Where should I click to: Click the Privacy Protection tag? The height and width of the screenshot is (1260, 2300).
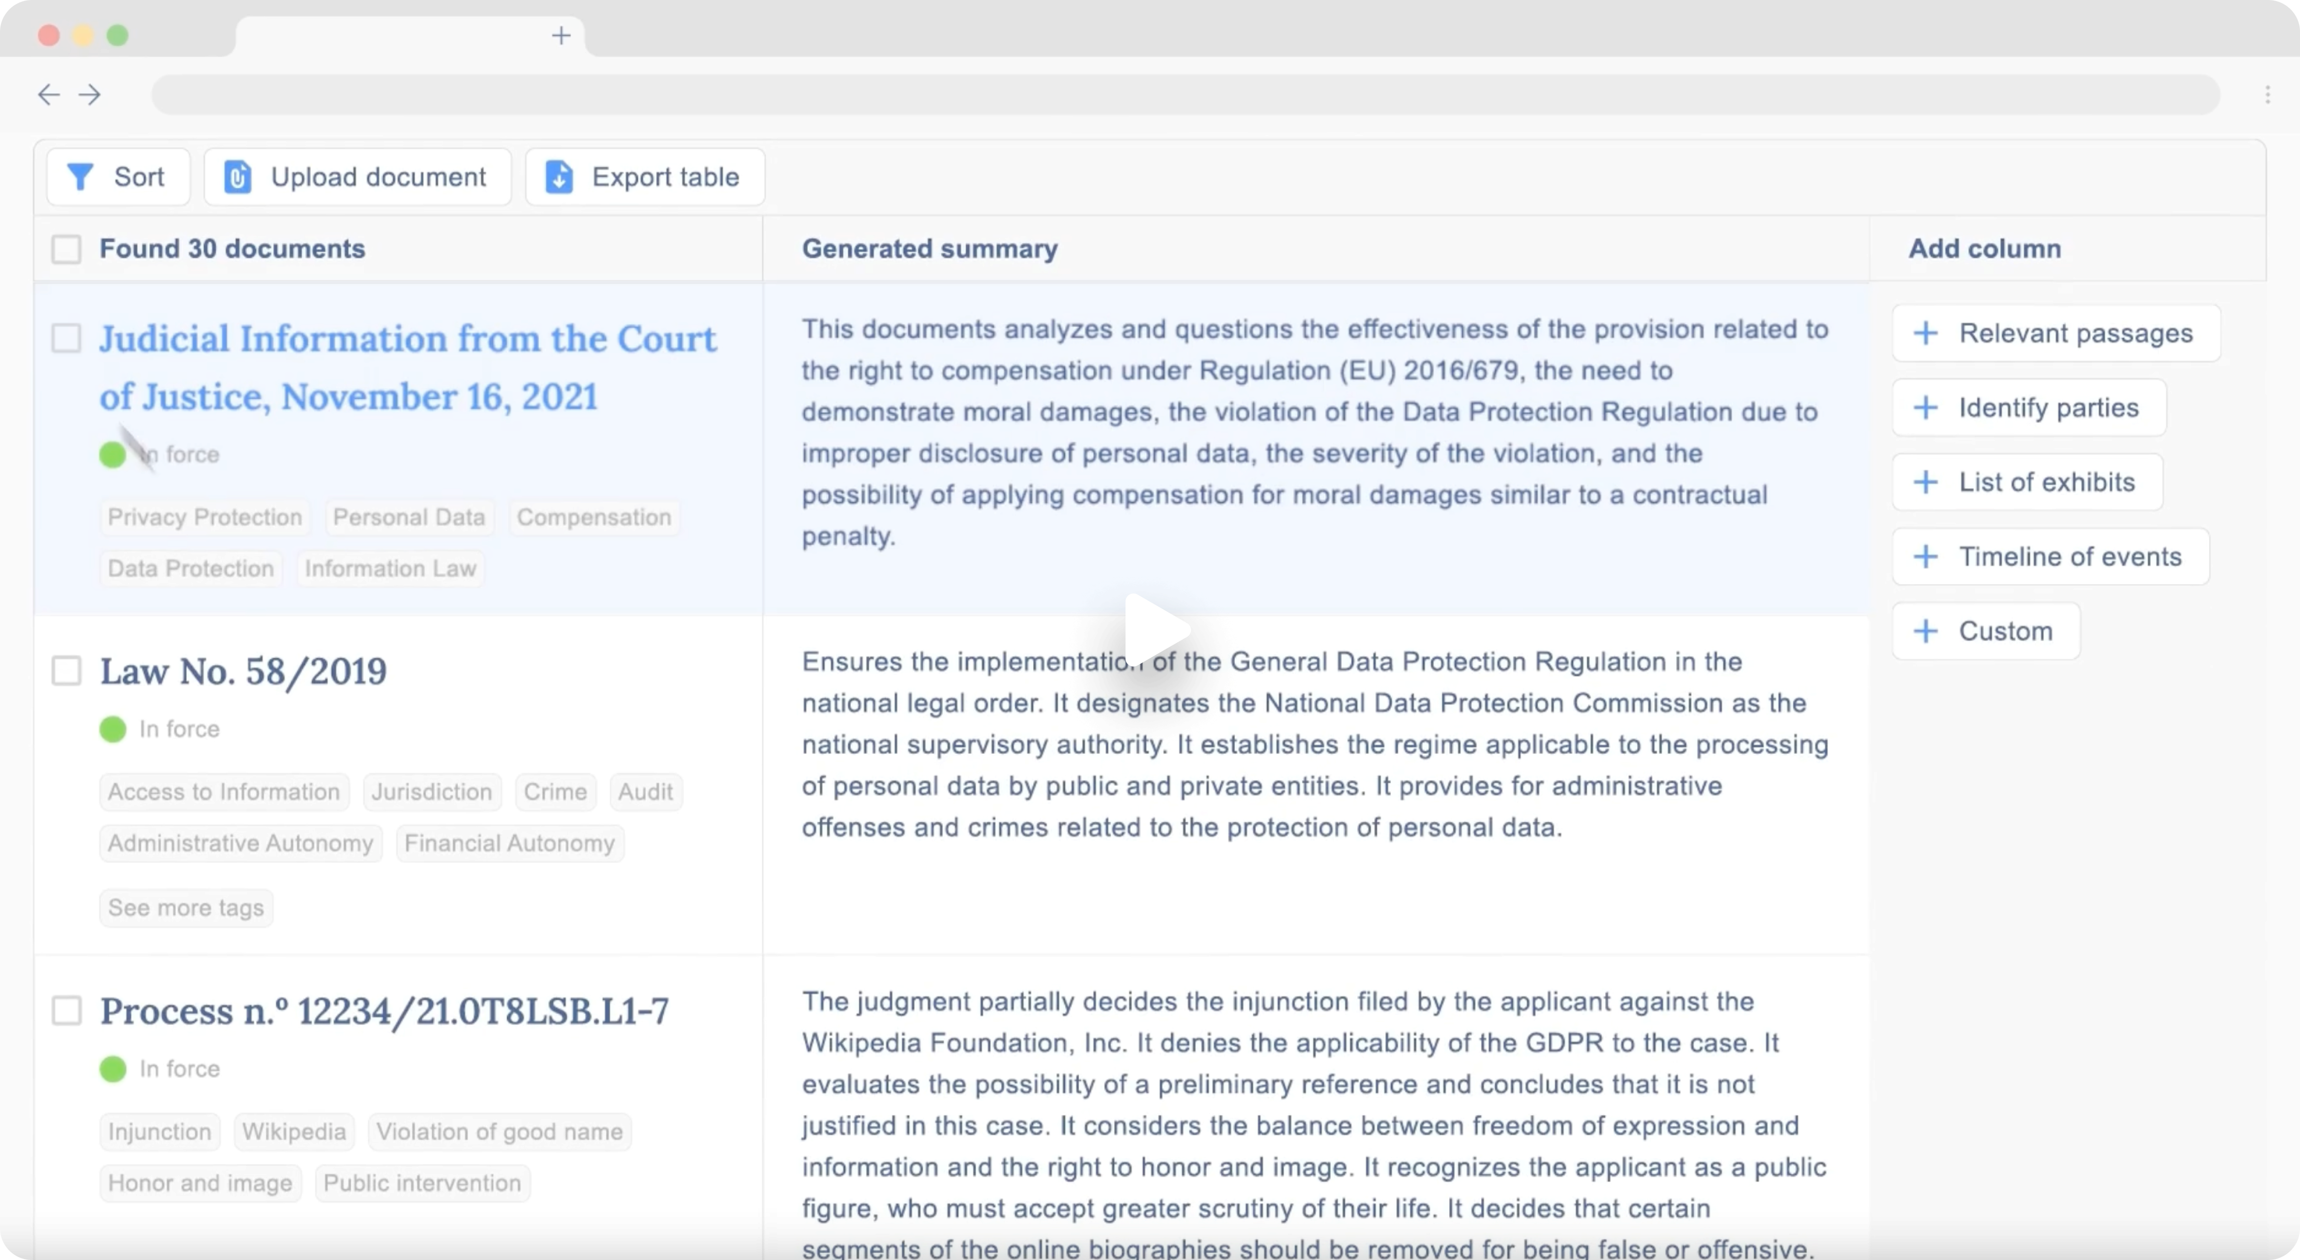(204, 518)
